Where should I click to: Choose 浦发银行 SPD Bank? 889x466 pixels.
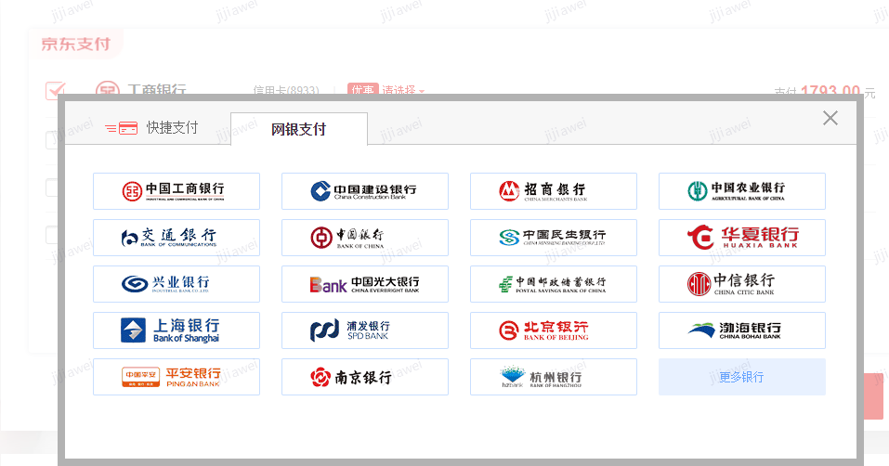tap(364, 330)
